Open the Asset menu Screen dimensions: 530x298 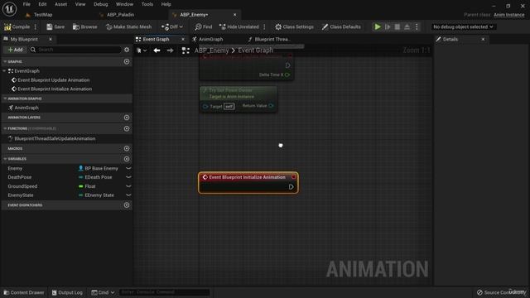(60, 4)
